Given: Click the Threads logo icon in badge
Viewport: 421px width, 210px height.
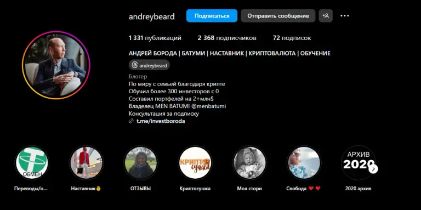Looking at the screenshot, I should 135,65.
